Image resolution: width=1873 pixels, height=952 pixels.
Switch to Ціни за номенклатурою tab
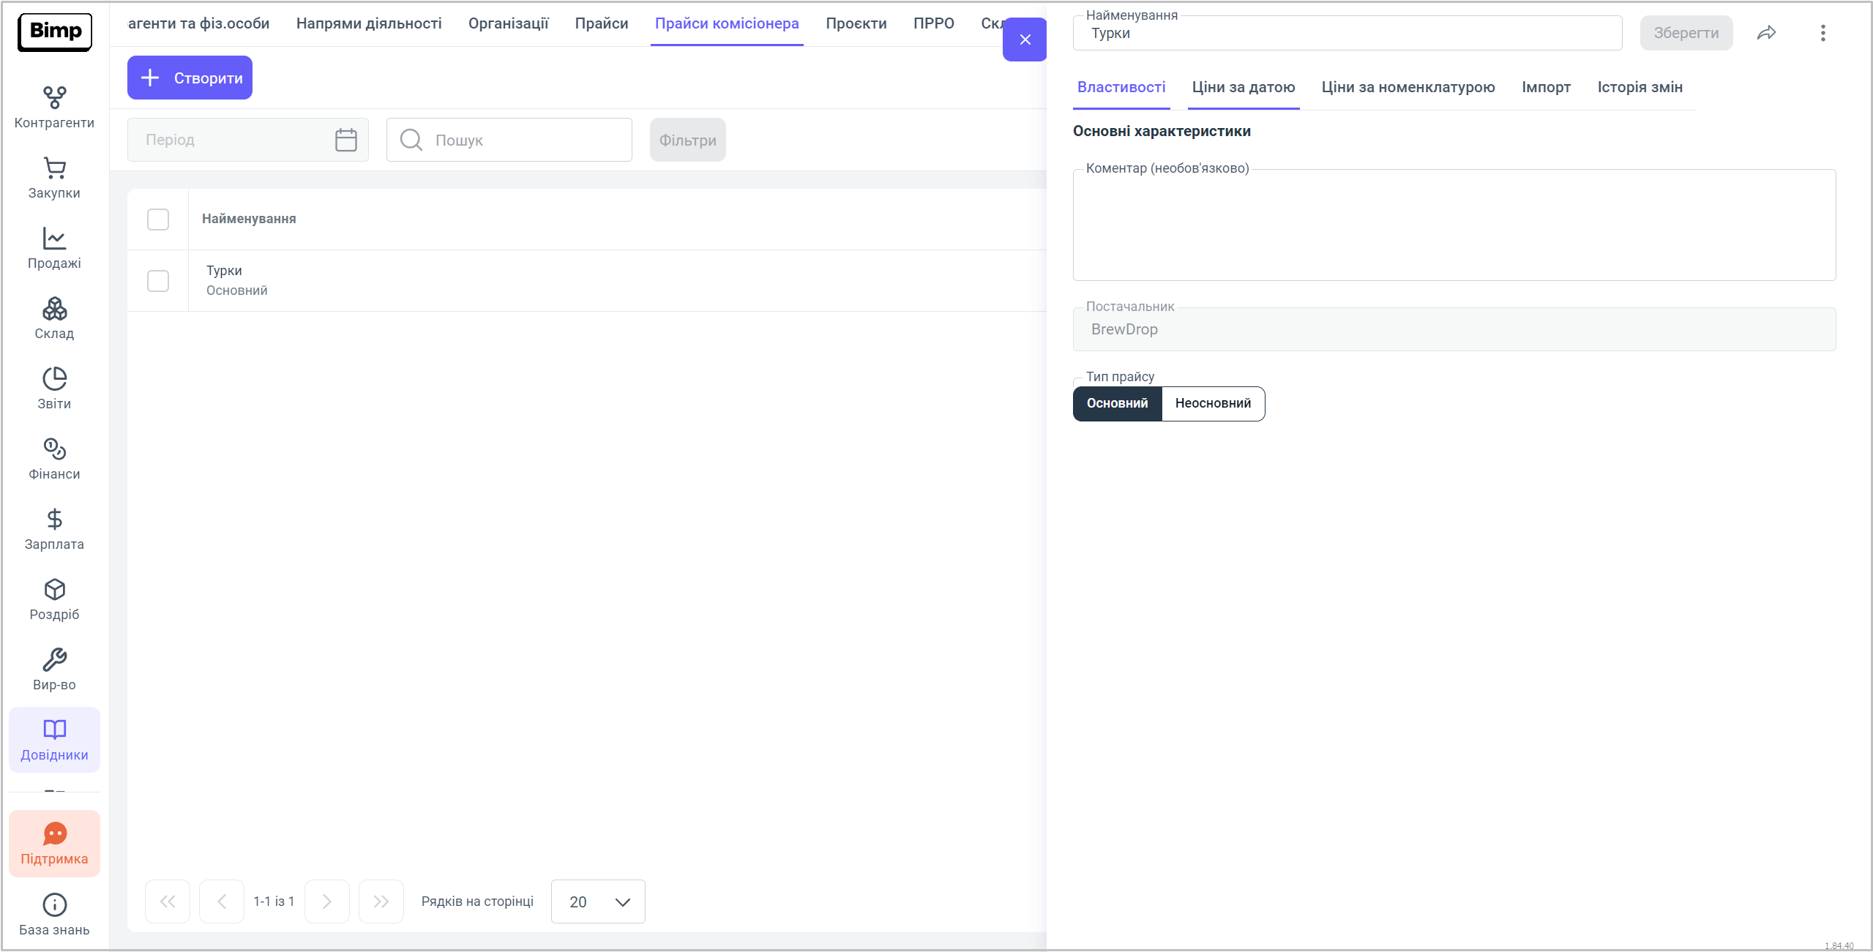coord(1407,87)
